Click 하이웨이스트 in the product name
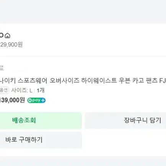Screen dimensions: 166x166 [x=99, y=81]
